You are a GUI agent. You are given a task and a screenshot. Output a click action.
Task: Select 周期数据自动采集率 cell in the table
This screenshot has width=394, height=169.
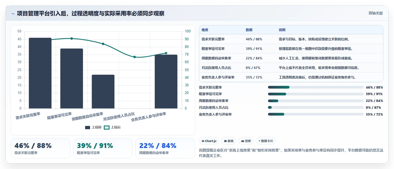216,58
